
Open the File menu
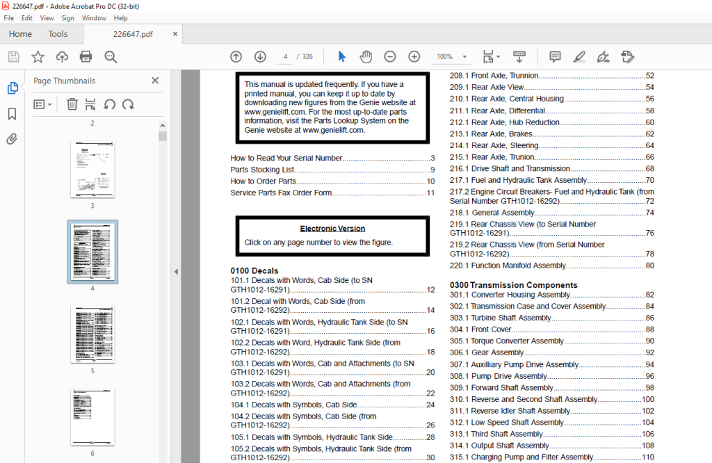[8, 18]
